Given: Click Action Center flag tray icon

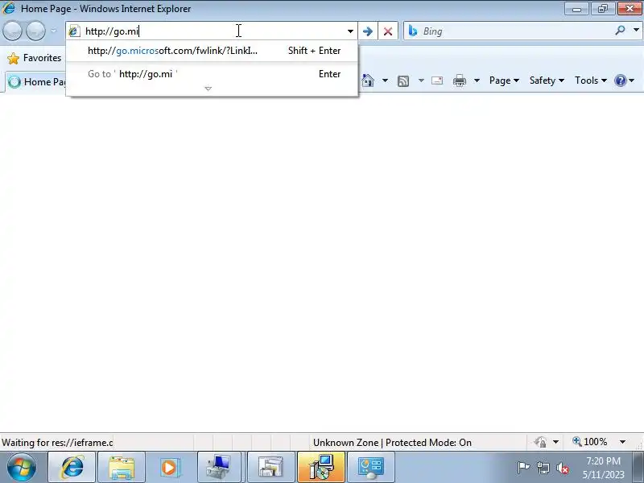Looking at the screenshot, I should [x=523, y=468].
